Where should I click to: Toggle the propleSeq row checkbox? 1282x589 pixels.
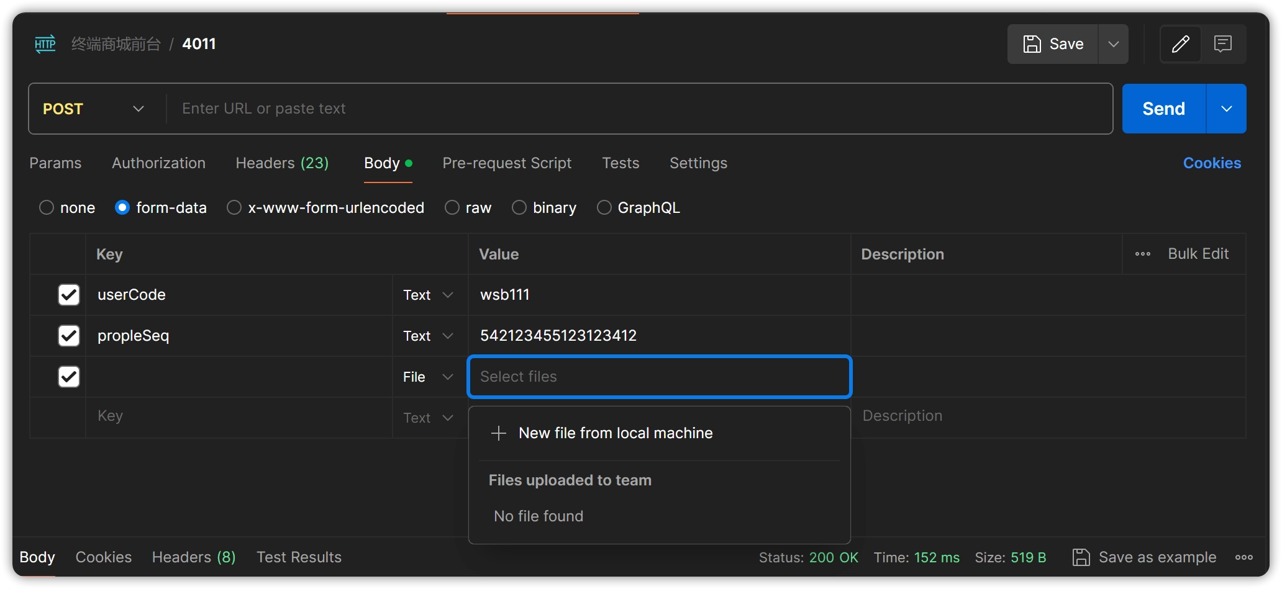(69, 336)
